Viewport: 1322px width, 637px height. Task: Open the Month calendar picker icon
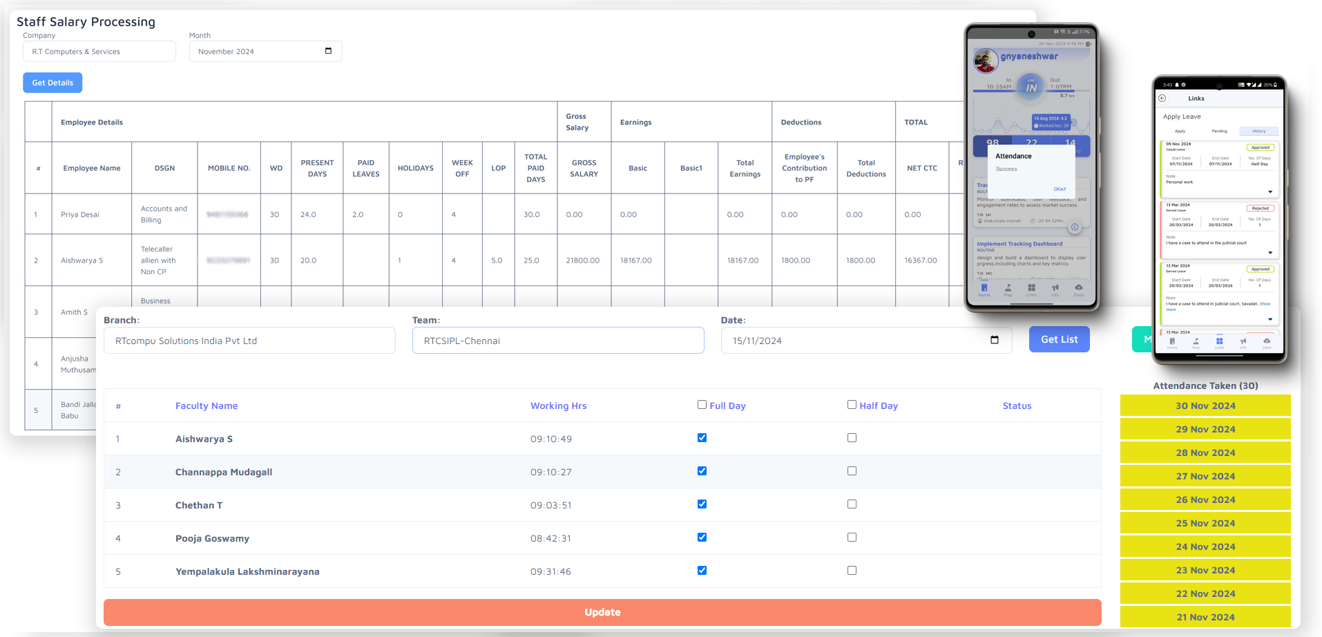pyautogui.click(x=328, y=51)
